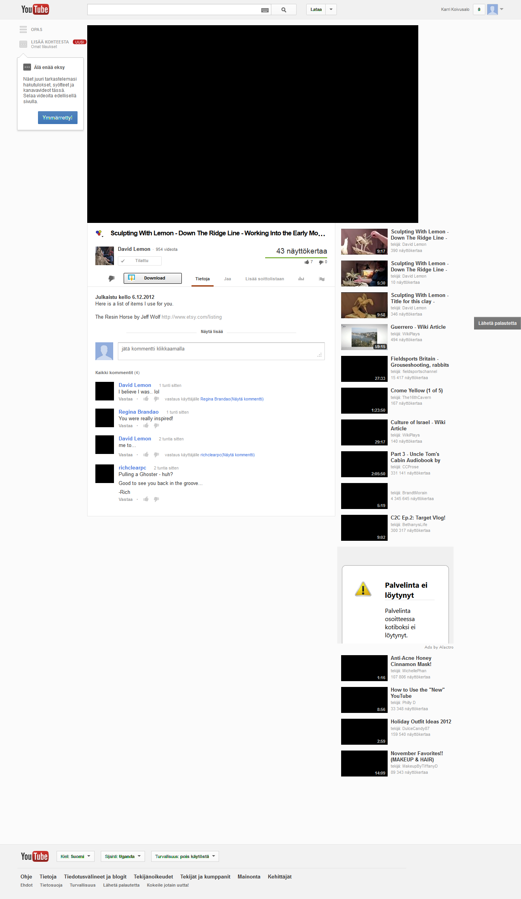Select the Tietoja tab
The width and height of the screenshot is (521, 899).
click(x=202, y=279)
